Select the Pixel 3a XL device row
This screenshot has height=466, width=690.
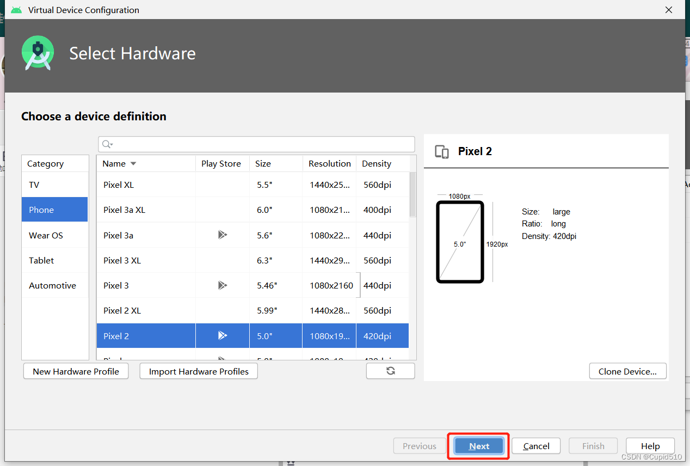click(x=253, y=210)
